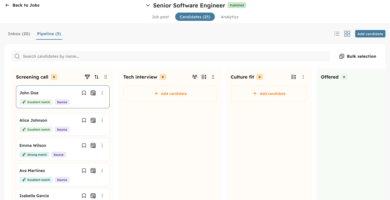Image resolution: width=390 pixels, height=200 pixels.
Task: Open Isabella Garcia's more options menu
Action: click(x=102, y=196)
